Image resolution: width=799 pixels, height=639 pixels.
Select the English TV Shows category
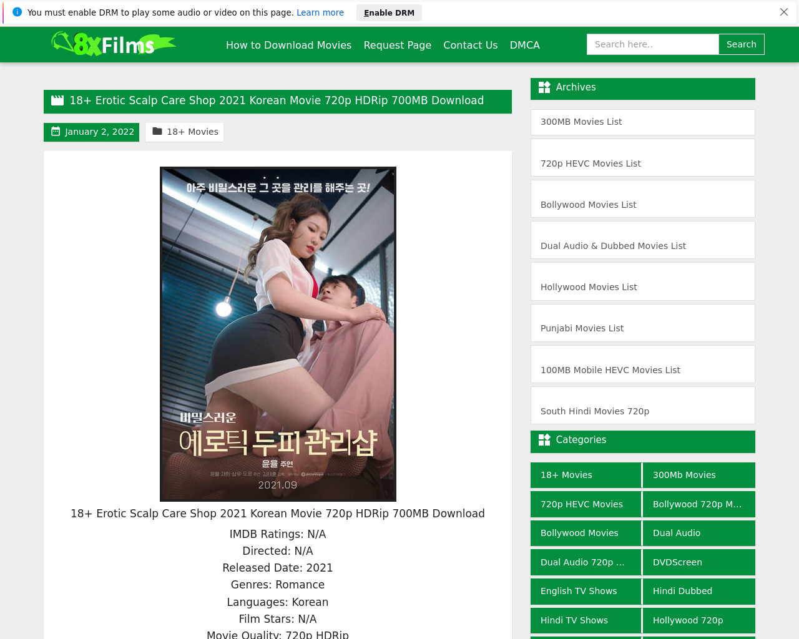[x=586, y=591]
